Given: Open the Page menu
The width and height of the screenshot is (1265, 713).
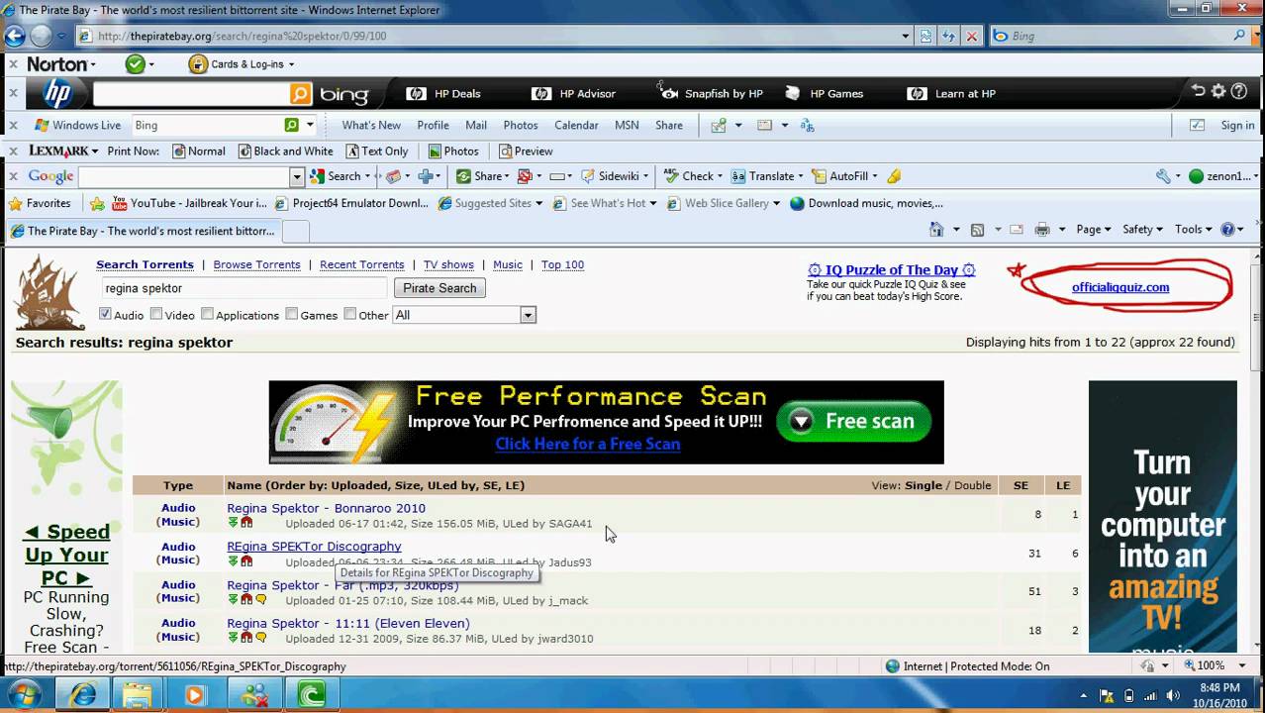Looking at the screenshot, I should tap(1093, 230).
